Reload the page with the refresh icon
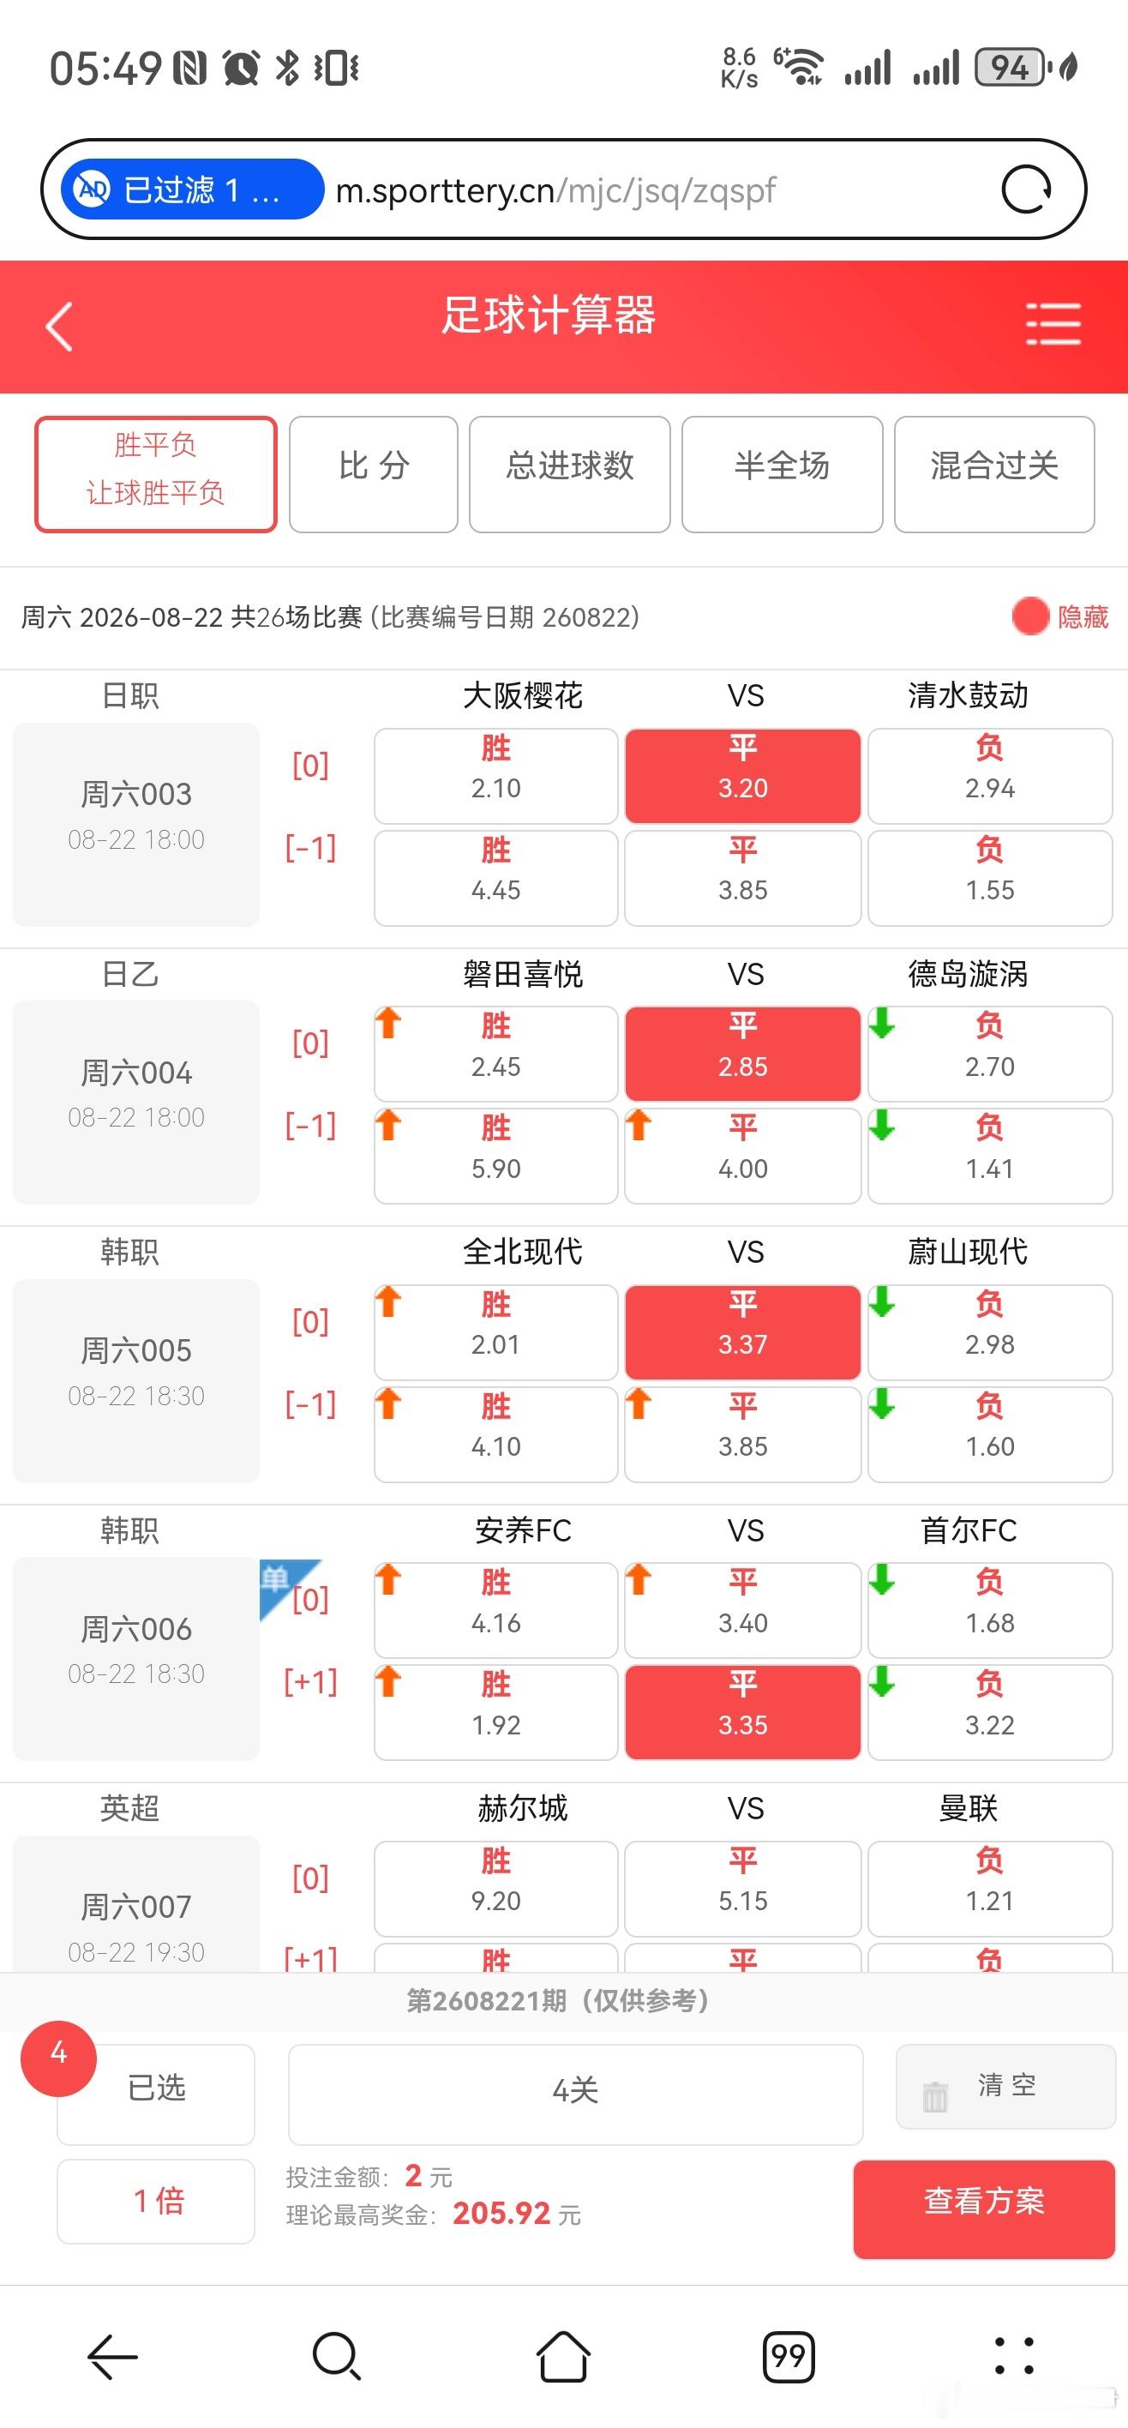 (x=1026, y=189)
